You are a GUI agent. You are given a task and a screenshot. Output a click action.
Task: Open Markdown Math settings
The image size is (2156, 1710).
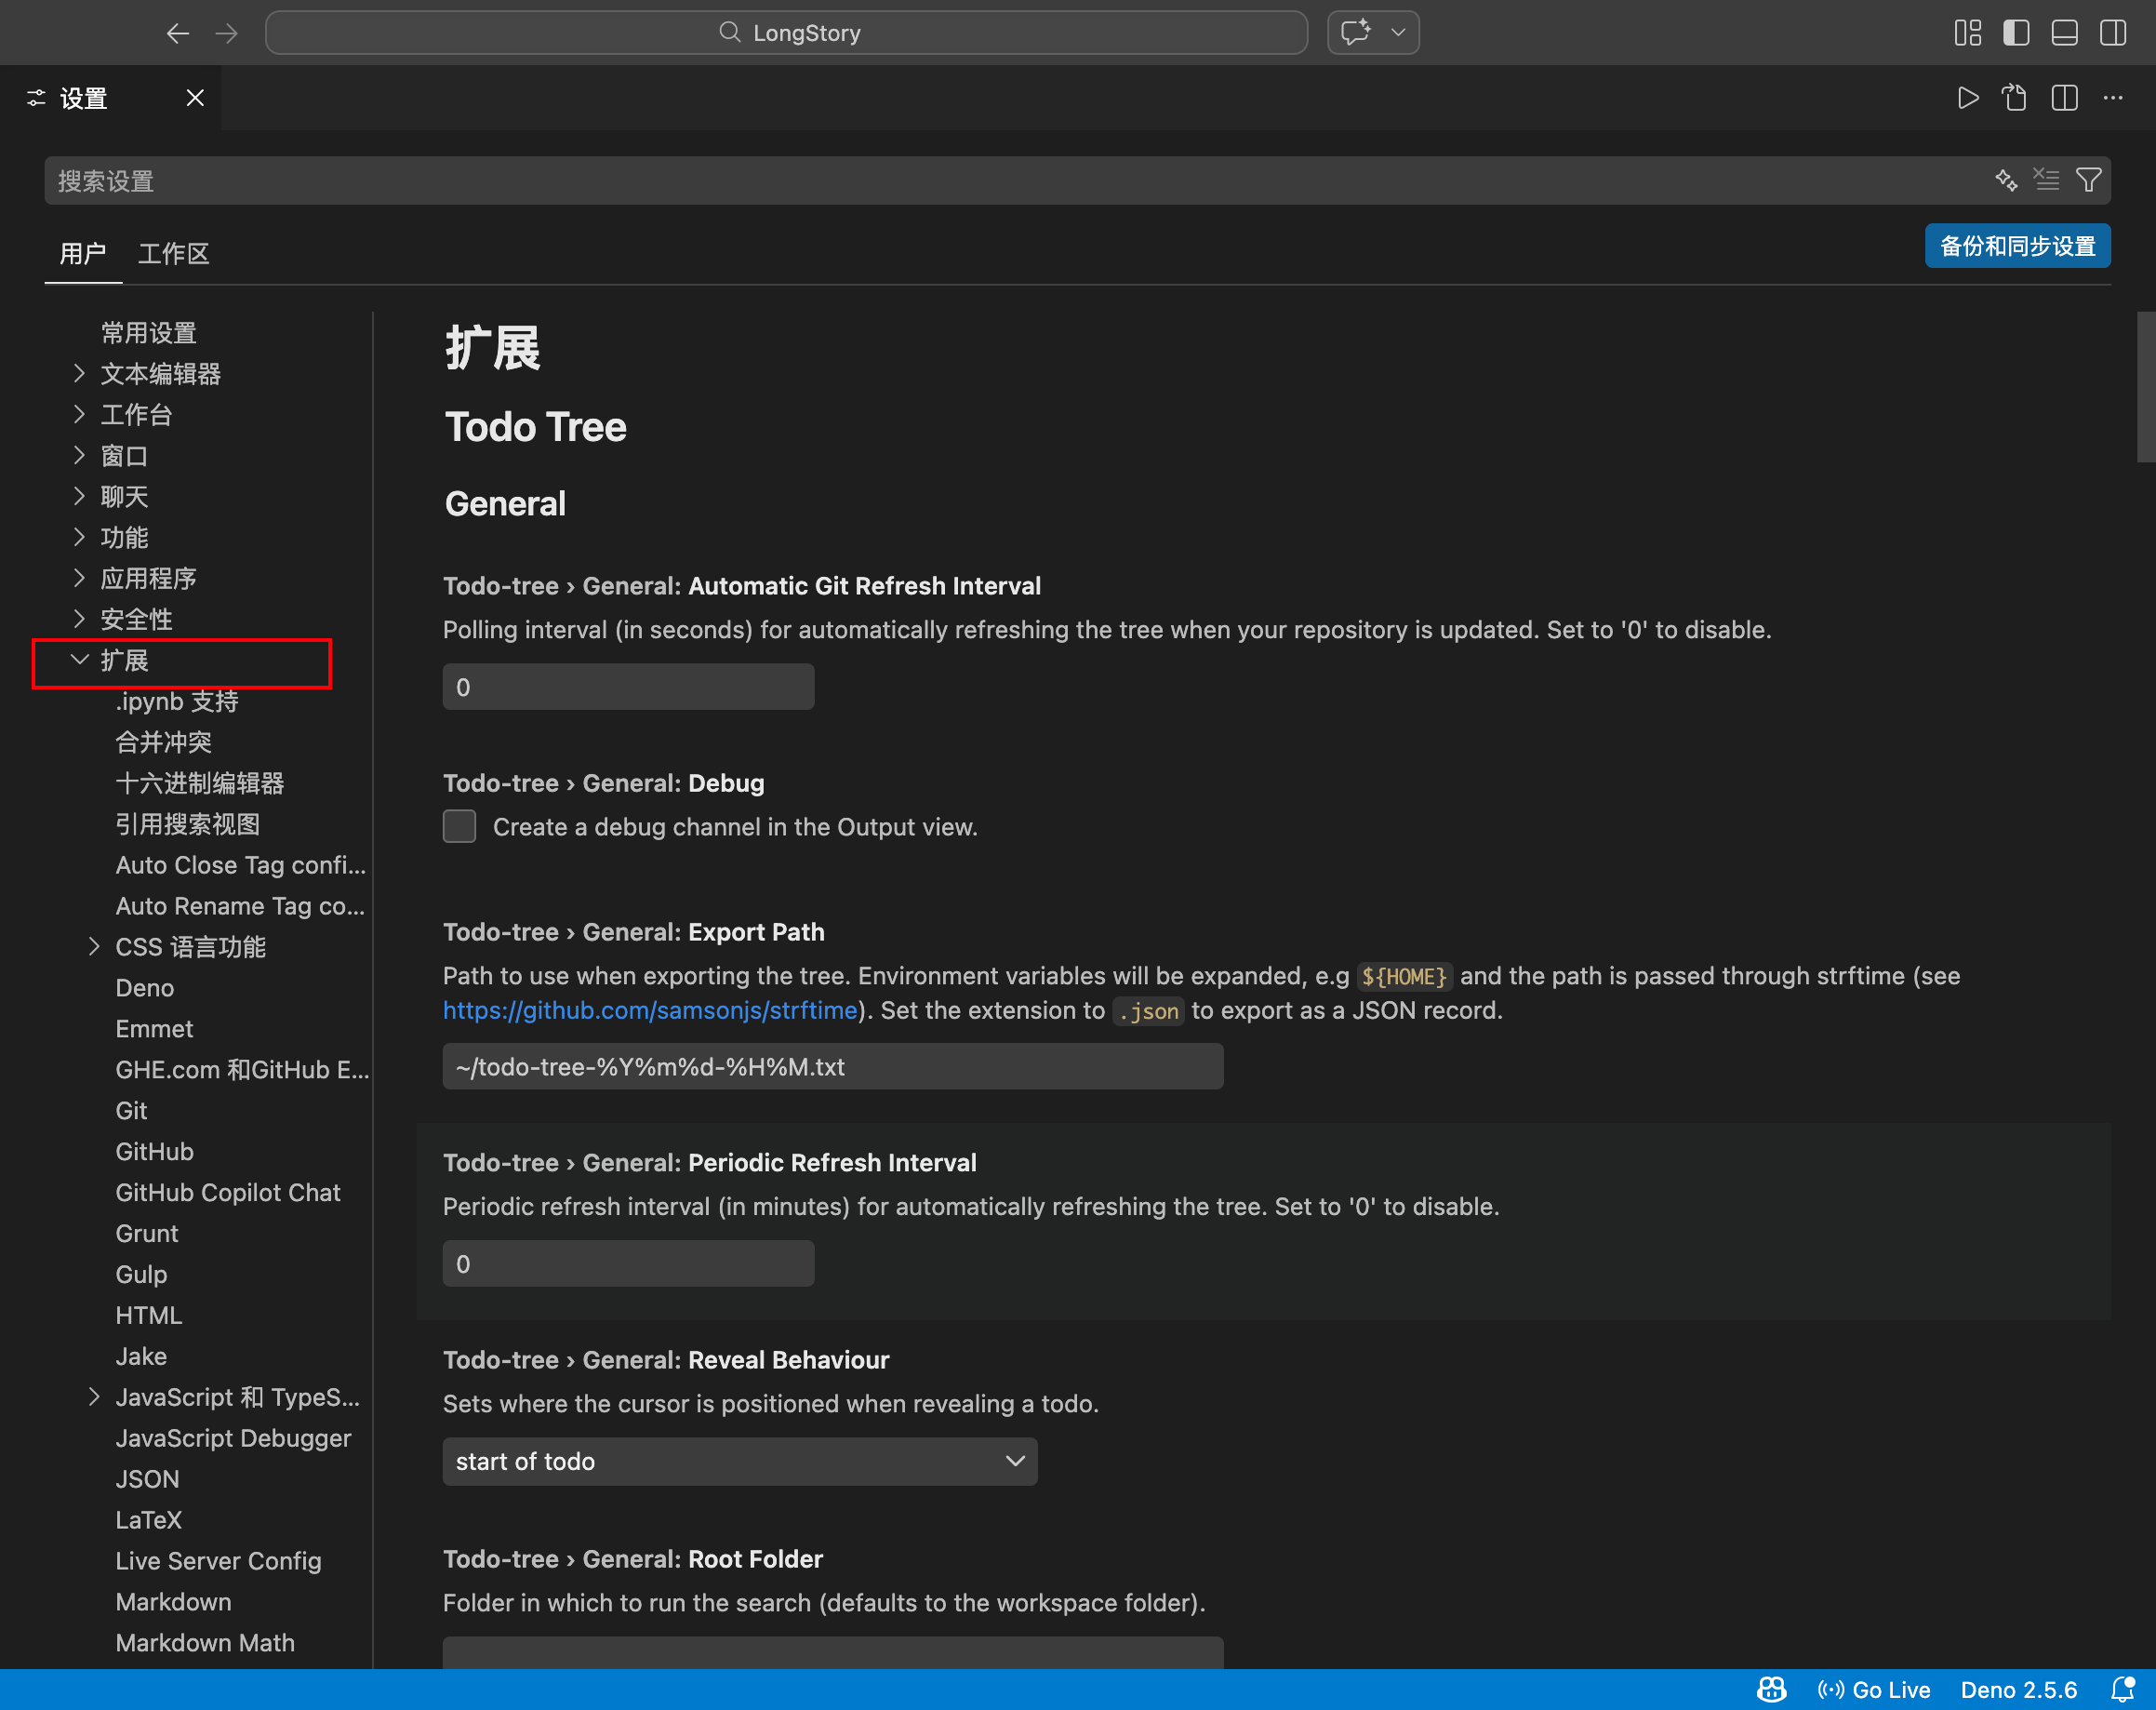coord(205,1643)
